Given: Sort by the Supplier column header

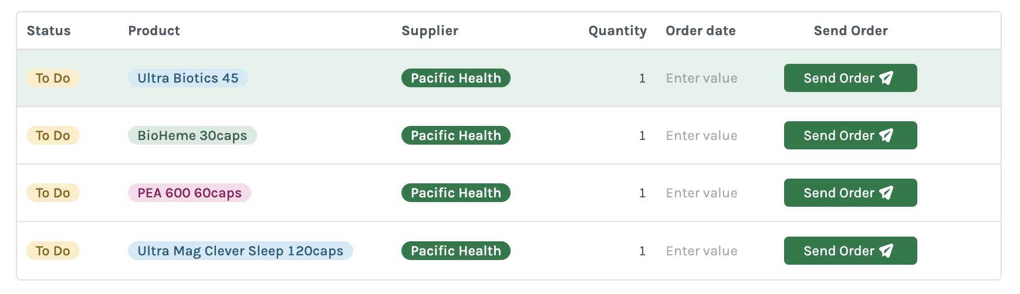Looking at the screenshot, I should pyautogui.click(x=430, y=30).
